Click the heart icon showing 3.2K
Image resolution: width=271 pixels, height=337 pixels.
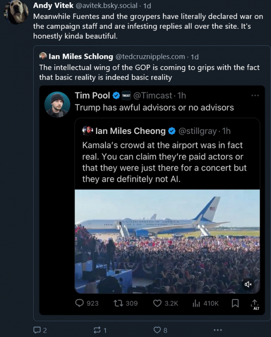157,303
